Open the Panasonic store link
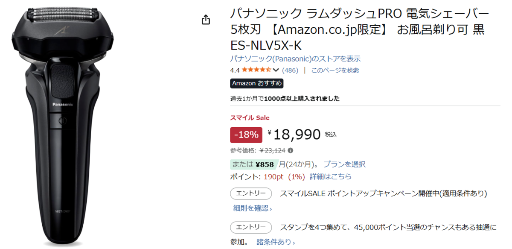Viewport: 512px width, 249px height. click(295, 59)
